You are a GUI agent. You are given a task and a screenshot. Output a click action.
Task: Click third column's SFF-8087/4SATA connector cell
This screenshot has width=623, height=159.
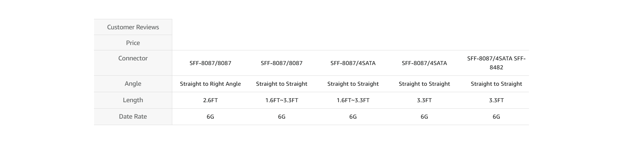coord(353,63)
